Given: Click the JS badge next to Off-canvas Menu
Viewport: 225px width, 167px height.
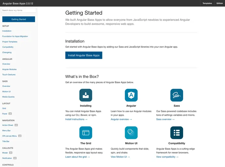Looking at the screenshot, I should [20, 136].
